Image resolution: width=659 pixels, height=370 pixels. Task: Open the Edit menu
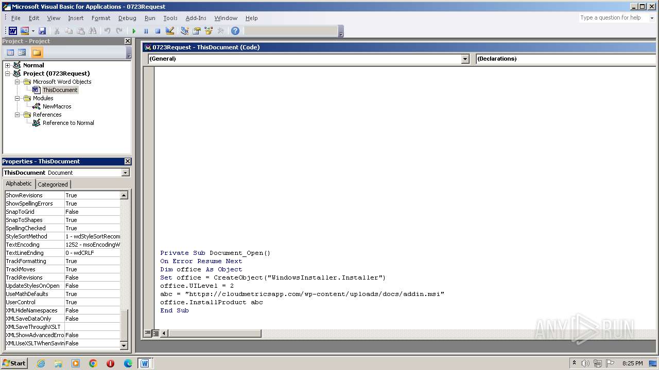tap(34, 18)
